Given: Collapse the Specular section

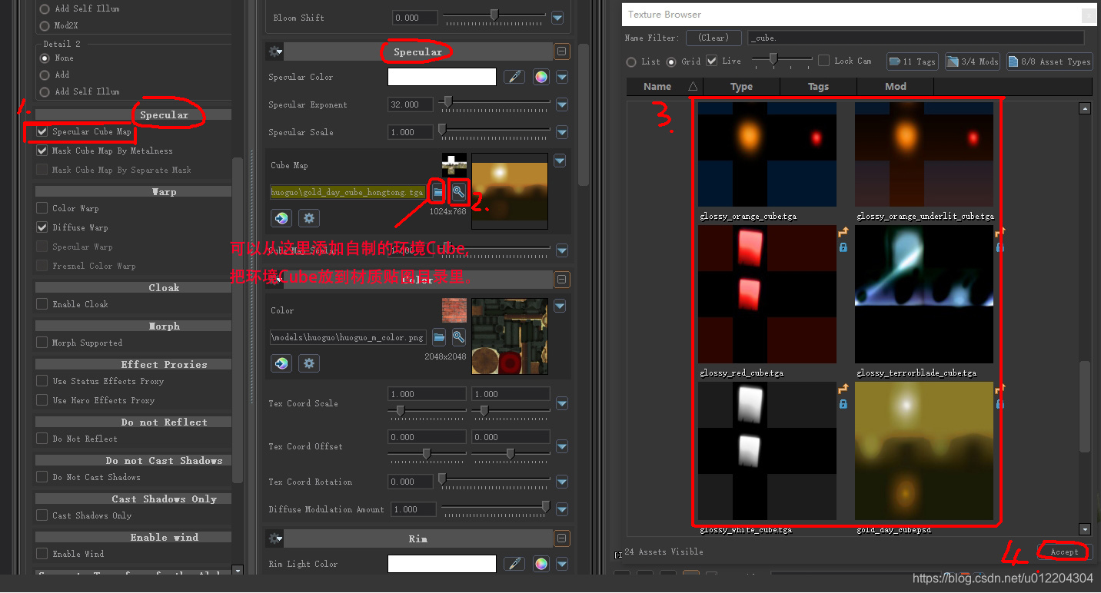Looking at the screenshot, I should pyautogui.click(x=562, y=51).
